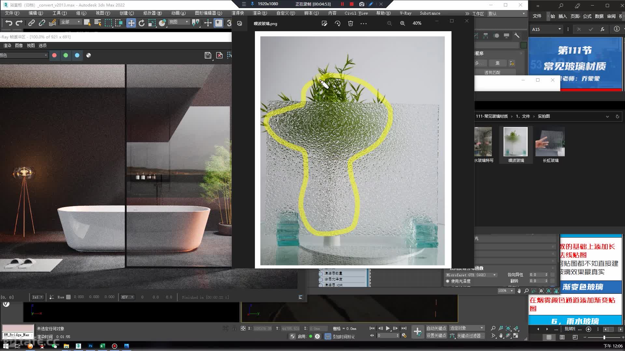The width and height of the screenshot is (625, 351).
Task: Activate the Select and Link tool
Action: tap(31, 23)
